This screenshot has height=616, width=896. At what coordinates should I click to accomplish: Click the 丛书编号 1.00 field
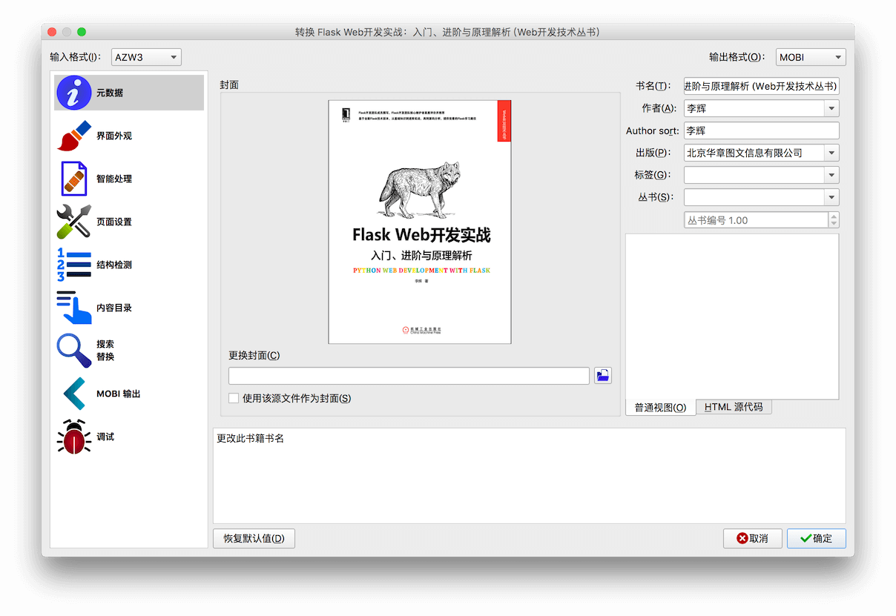756,220
